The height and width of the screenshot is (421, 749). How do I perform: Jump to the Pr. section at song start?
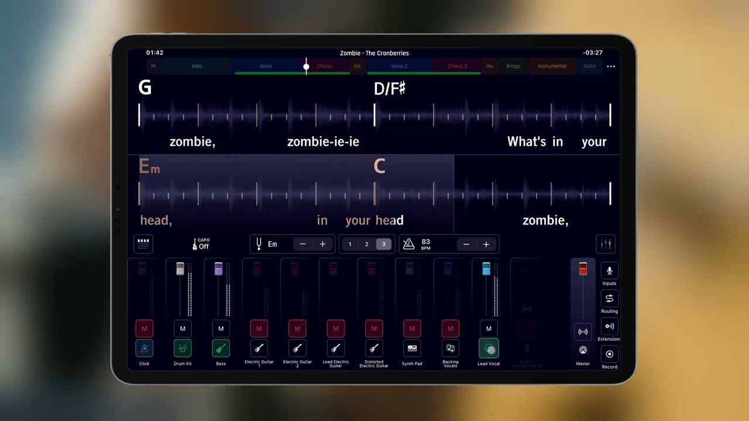(x=154, y=67)
